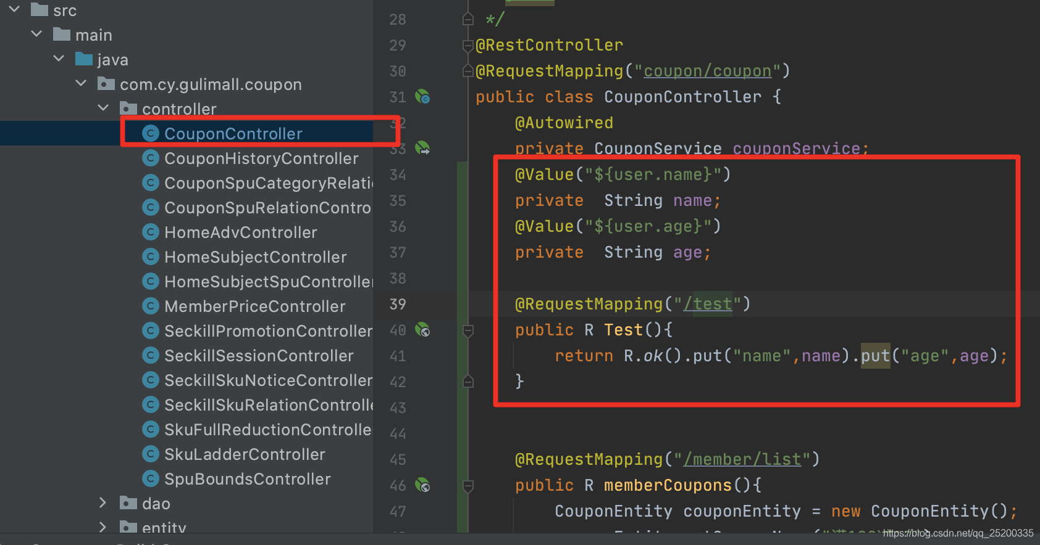
Task: Fold the memberCoupons method at line 46
Action: click(468, 486)
